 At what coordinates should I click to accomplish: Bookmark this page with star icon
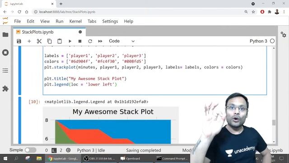253,12
